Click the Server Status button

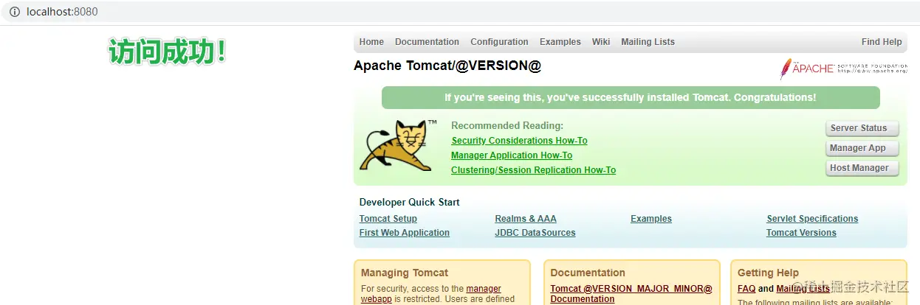pyautogui.click(x=862, y=128)
